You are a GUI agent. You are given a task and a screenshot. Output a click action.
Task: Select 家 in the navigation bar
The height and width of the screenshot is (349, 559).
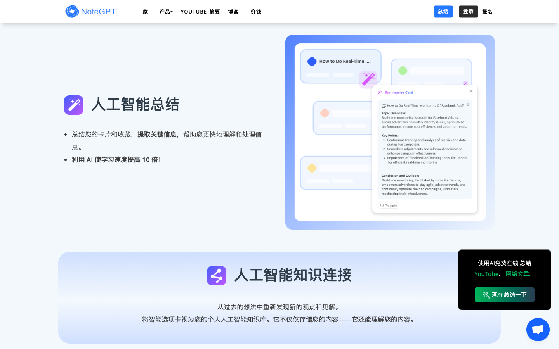[145, 12]
